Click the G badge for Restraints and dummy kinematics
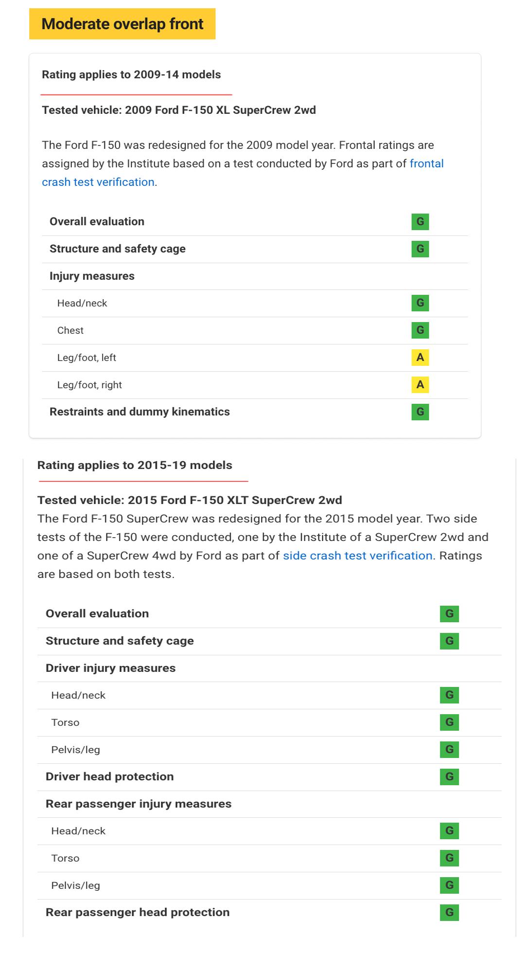The image size is (525, 973). pyautogui.click(x=420, y=412)
